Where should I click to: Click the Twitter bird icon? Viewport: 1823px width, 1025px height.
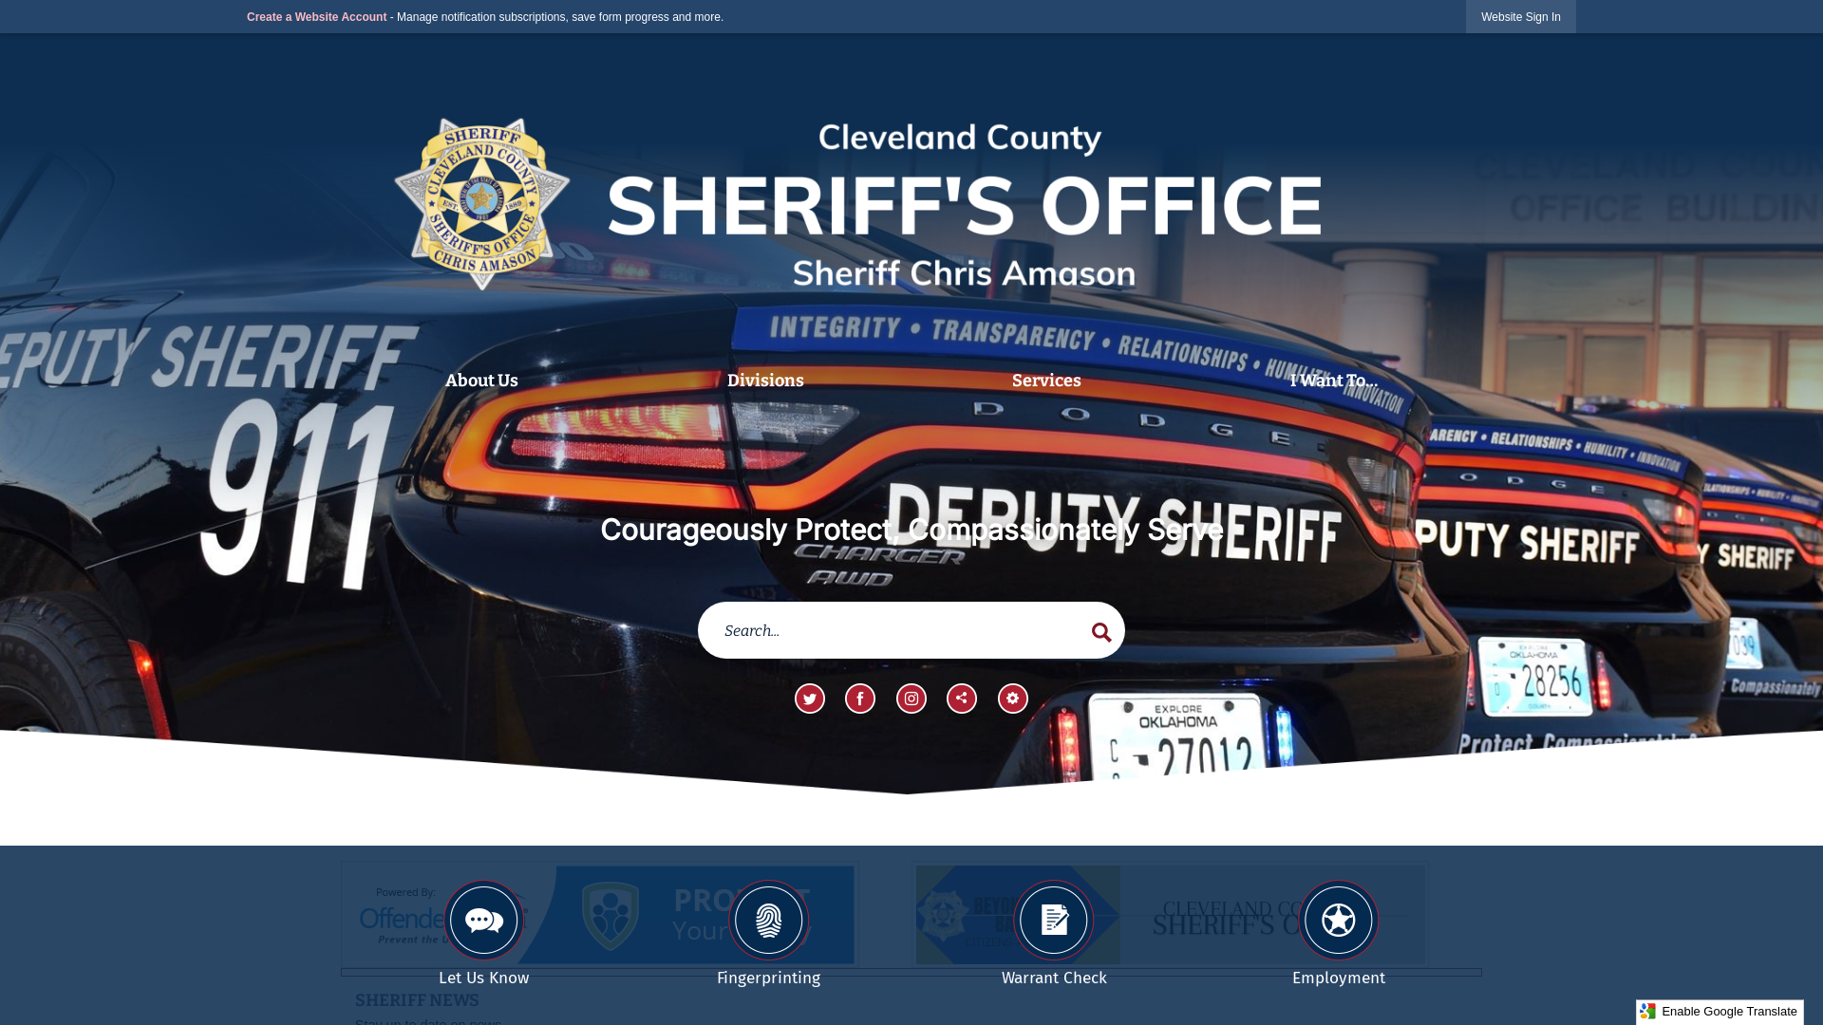809,699
